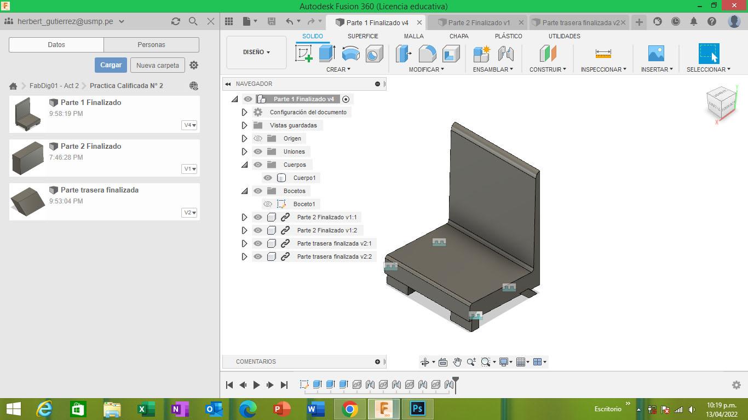Screen dimensions: 748x420
Task: Open the DISEÑO workspace dropdown
Action: (x=256, y=52)
